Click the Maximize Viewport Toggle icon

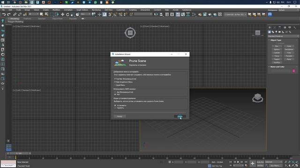[x=297, y=166]
